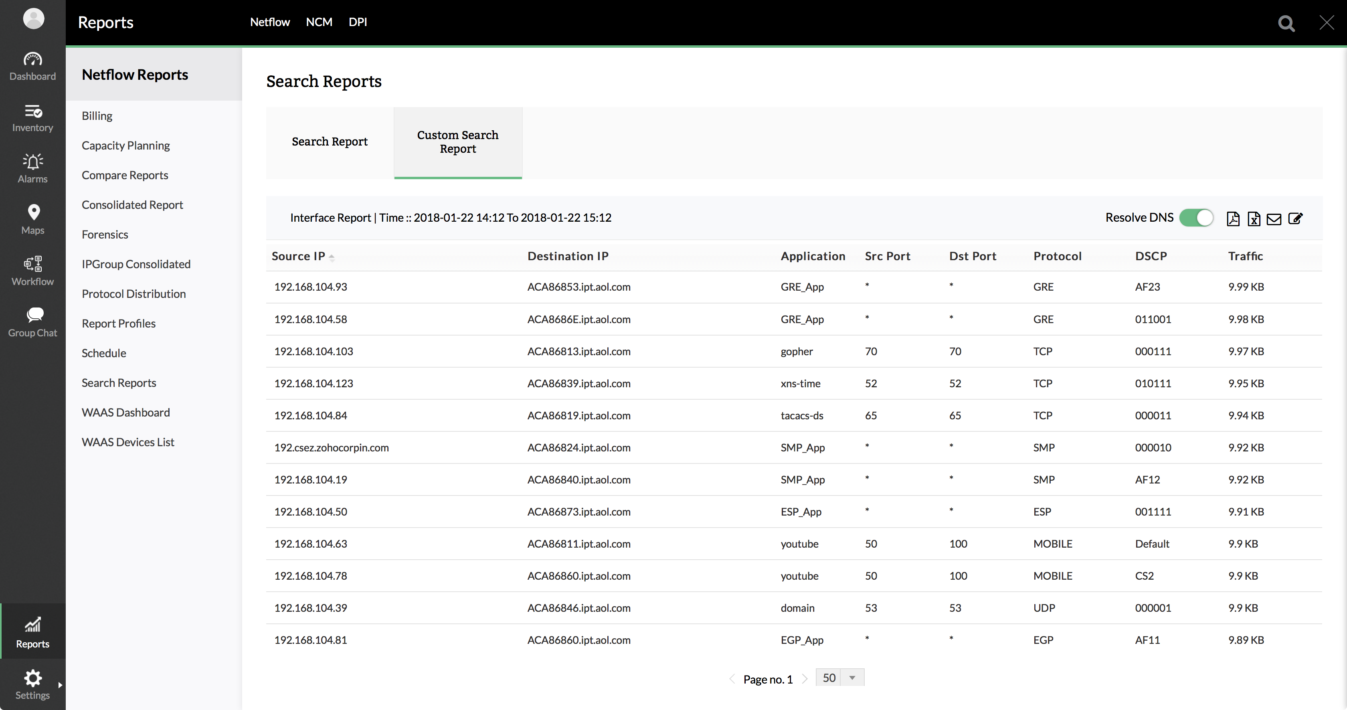Export report to Excel icon
Viewport: 1347px width, 710px height.
coord(1254,218)
